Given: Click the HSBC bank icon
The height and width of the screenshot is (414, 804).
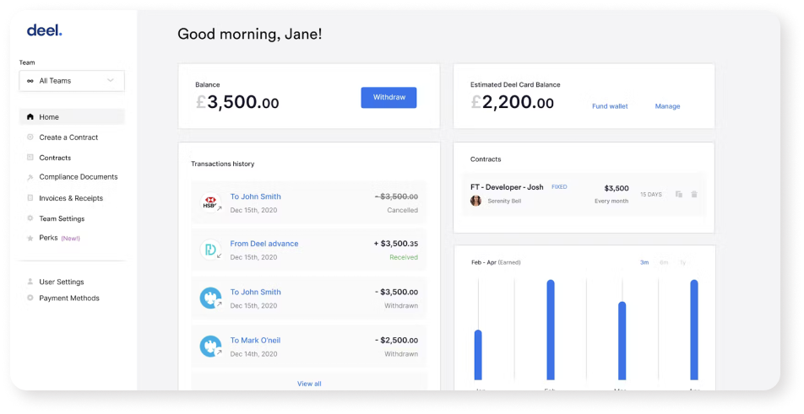Looking at the screenshot, I should 209,203.
